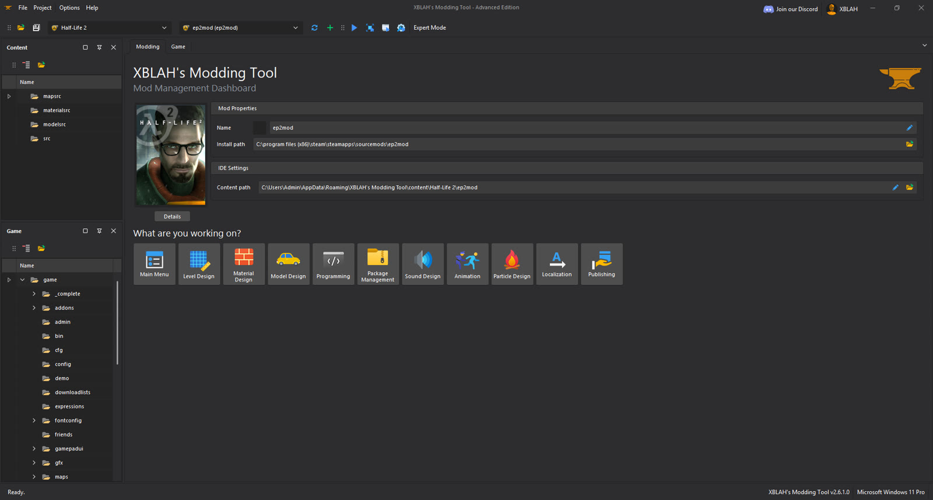Go to the Programming tile
This screenshot has width=933, height=500.
[334, 264]
